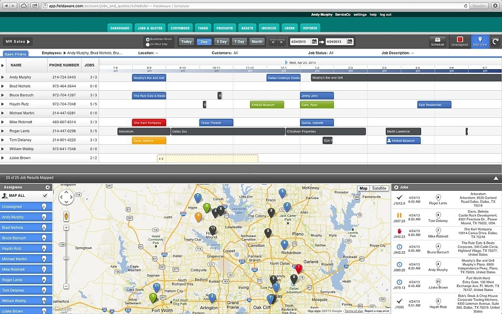Expand Haydn Rutz employee row
This screenshot has height=314, width=502.
point(2,104)
